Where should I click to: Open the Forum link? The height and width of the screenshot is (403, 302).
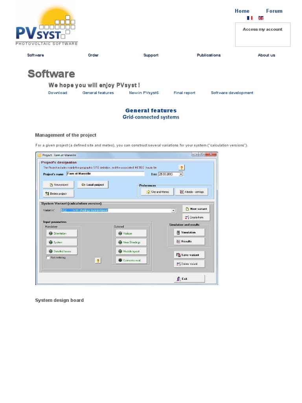point(274,11)
